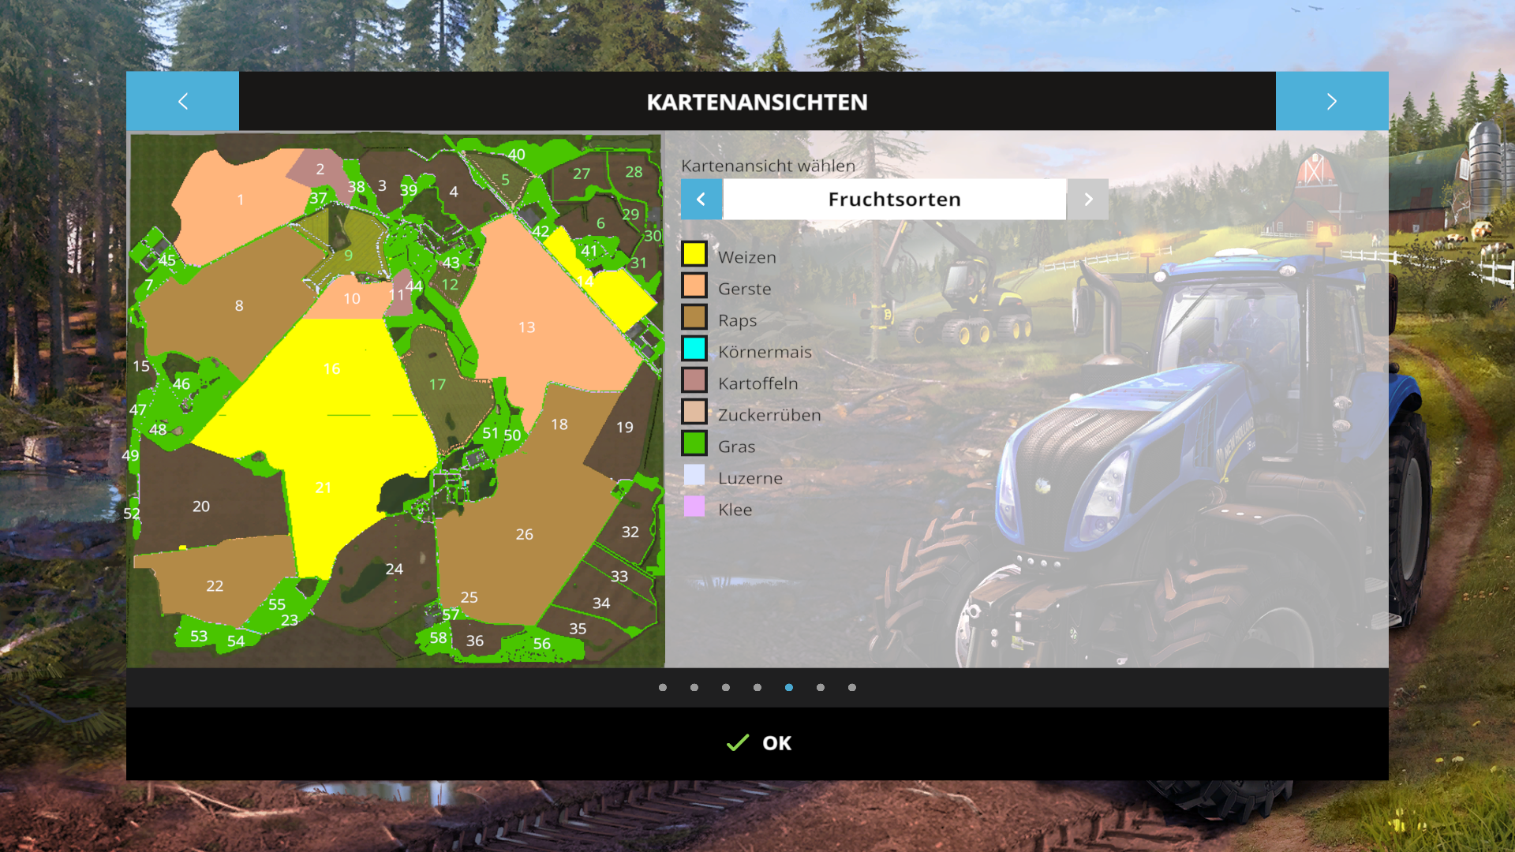Click field 17 on the map
Viewport: 1515px width, 852px height.
(x=437, y=384)
